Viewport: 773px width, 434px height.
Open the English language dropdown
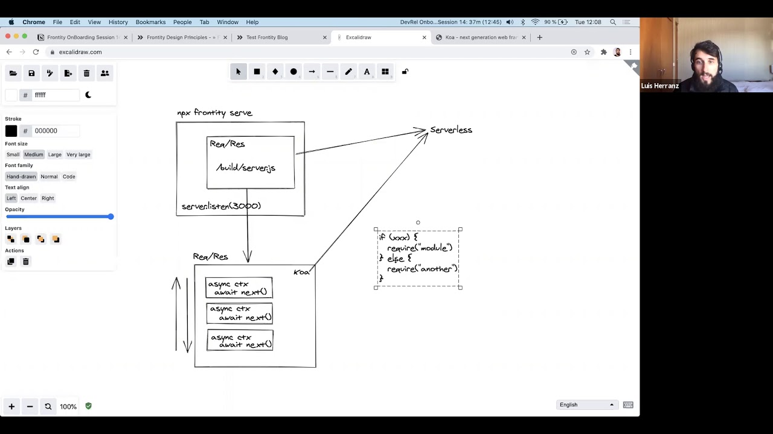(x=585, y=405)
